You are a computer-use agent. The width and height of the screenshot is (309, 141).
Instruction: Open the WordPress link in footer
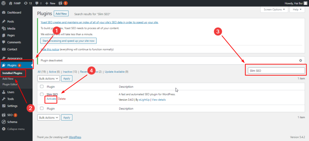tap(75, 137)
